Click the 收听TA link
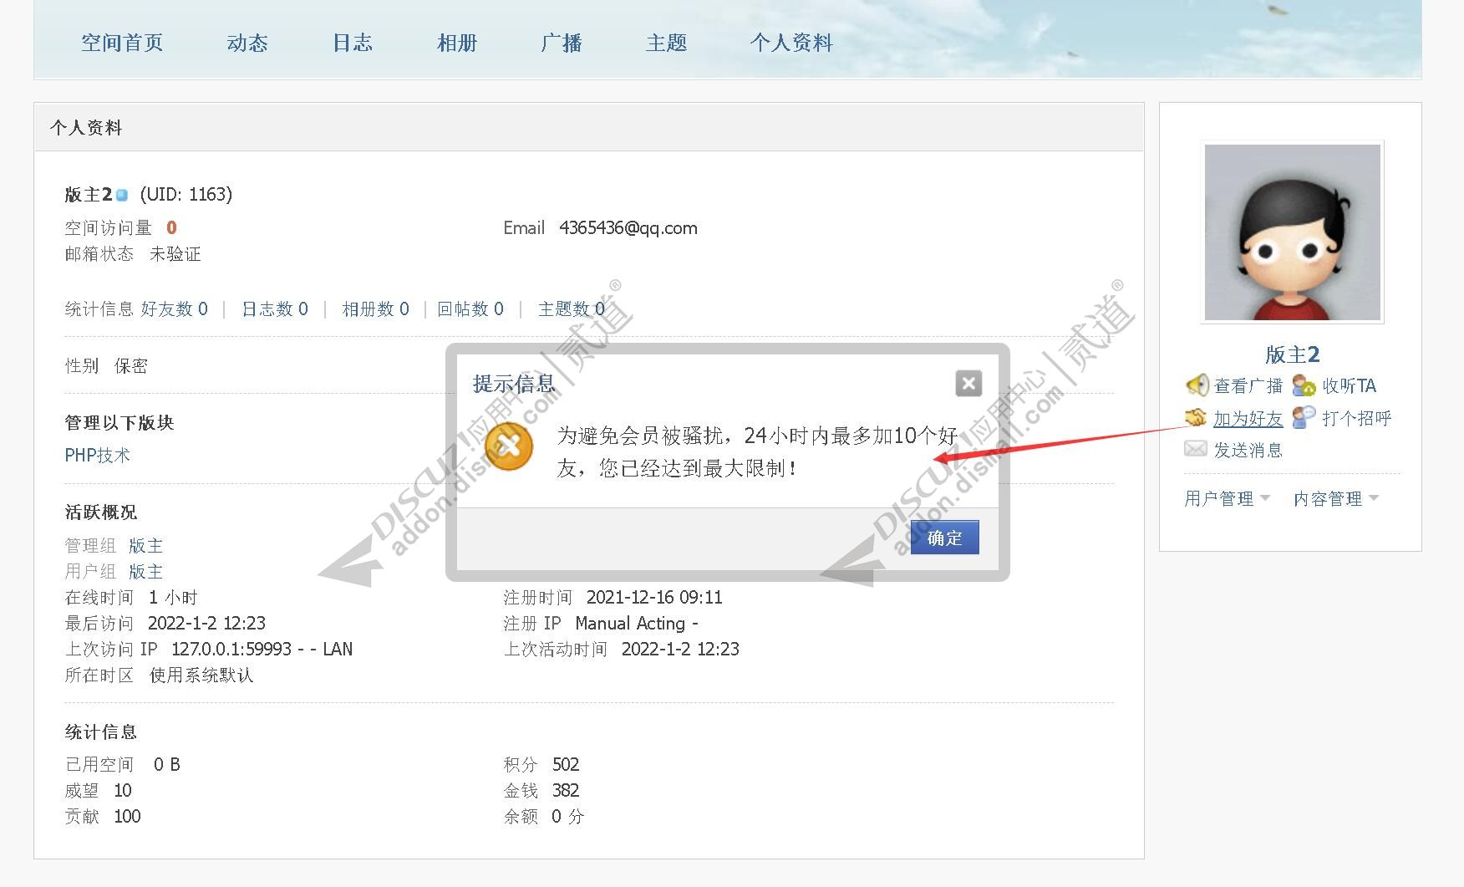Viewport: 1464px width, 887px height. pyautogui.click(x=1350, y=385)
